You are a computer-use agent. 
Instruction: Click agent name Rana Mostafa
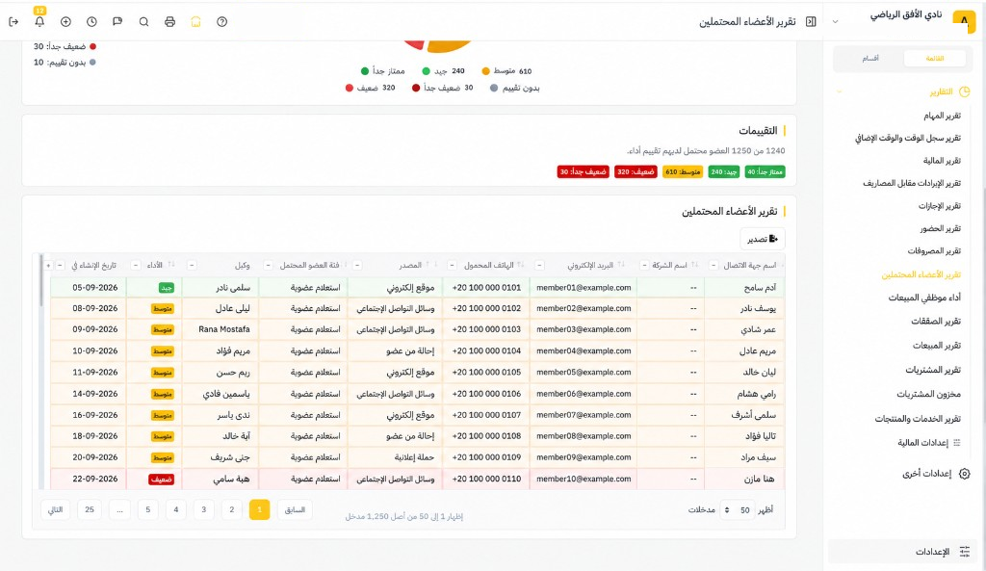(x=223, y=329)
